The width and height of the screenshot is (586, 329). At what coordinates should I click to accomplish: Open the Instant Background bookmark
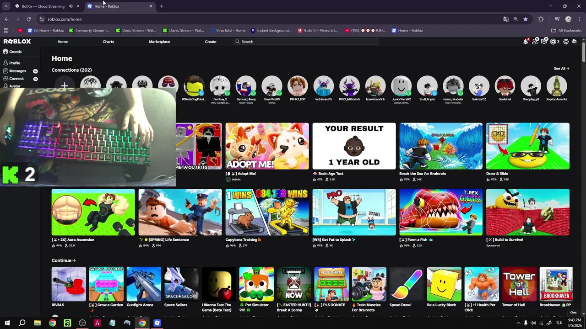pyautogui.click(x=271, y=31)
